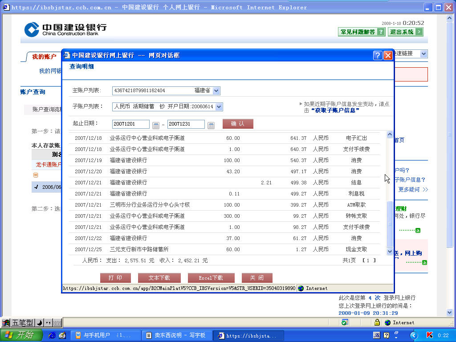This screenshot has height=342, width=456.
Task: Click the main browser scroll up arrow
Action: pos(449,18)
